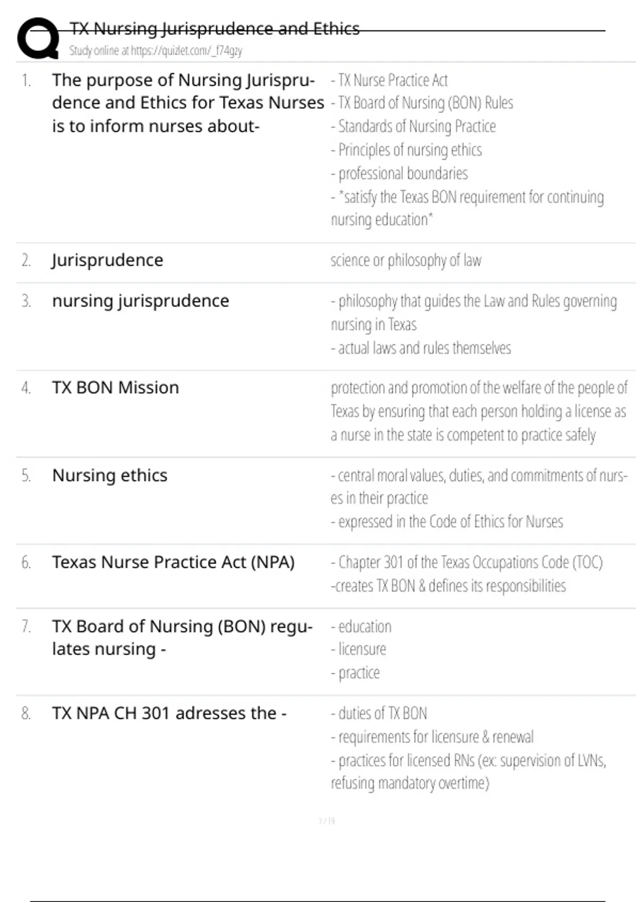Click the 'TX NPA CH 301 adresses the' term
The image size is (636, 902).
(x=169, y=713)
